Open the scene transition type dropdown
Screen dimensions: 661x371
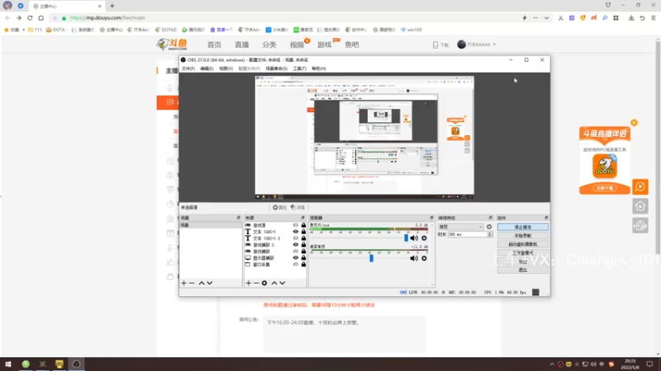(460, 227)
